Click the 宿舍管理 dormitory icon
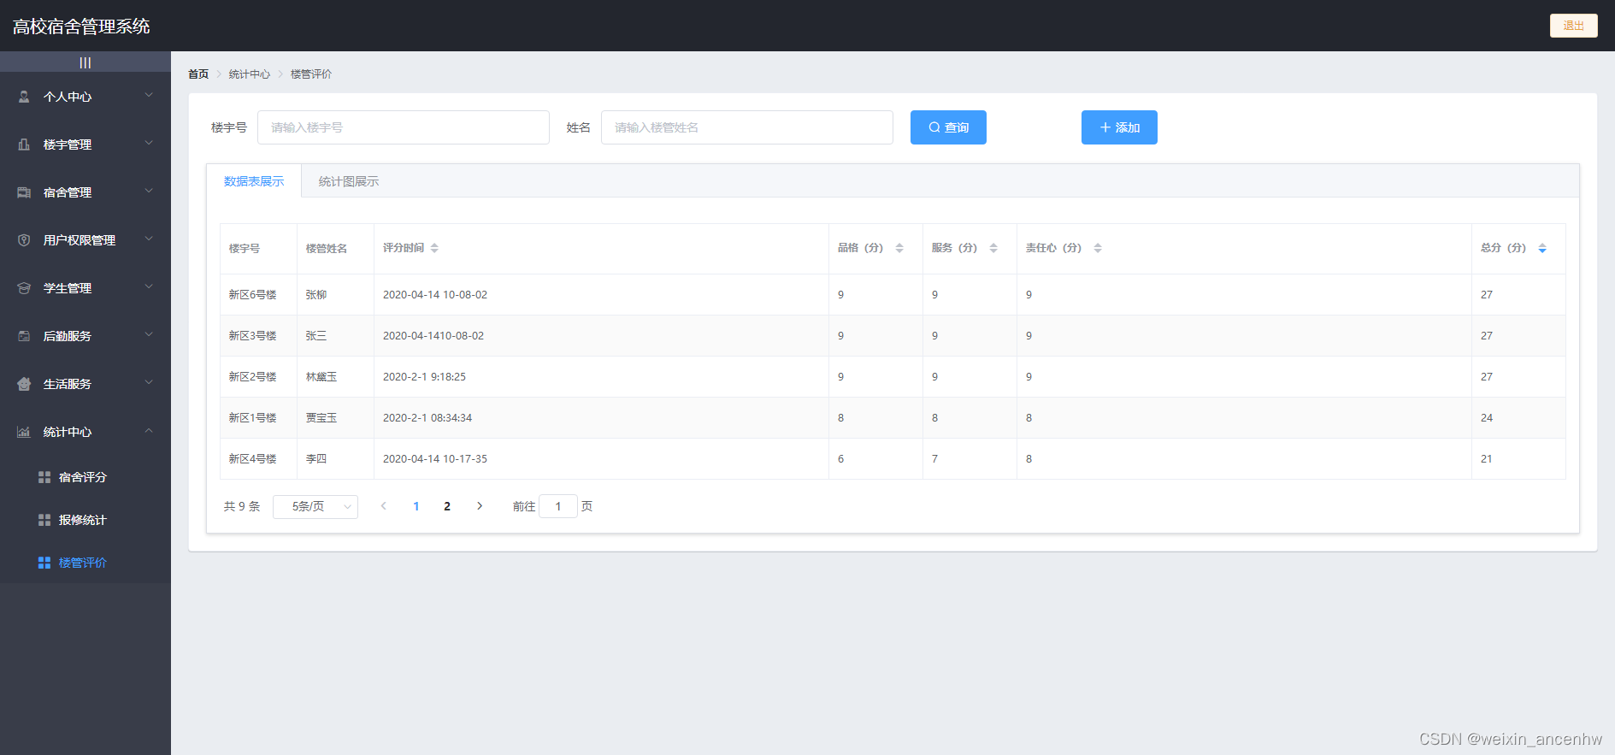 [x=24, y=192]
